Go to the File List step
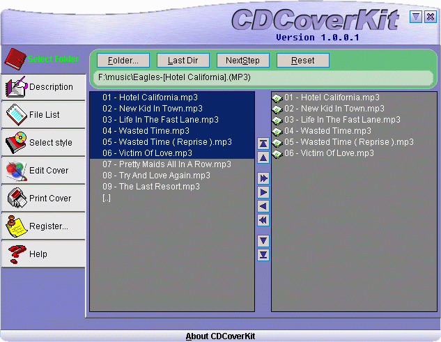This screenshot has height=342, width=441. pos(44,115)
